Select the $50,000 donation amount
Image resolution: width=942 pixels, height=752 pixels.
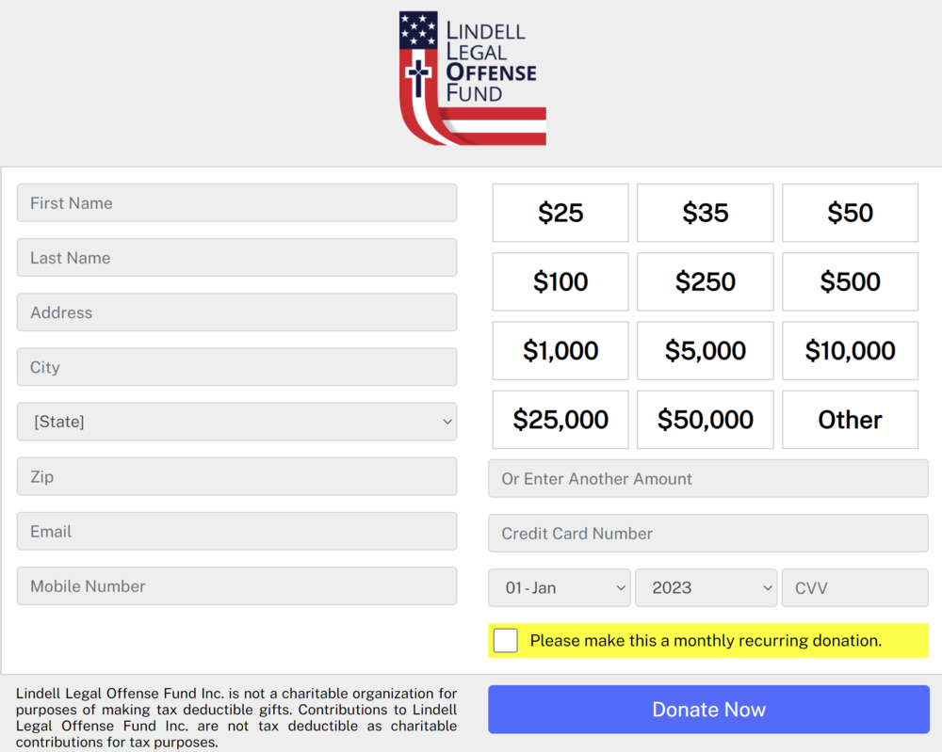[705, 420]
